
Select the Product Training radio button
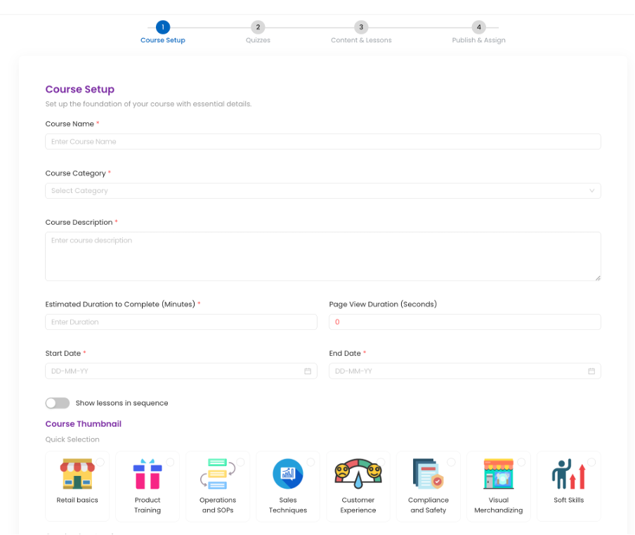click(x=170, y=462)
